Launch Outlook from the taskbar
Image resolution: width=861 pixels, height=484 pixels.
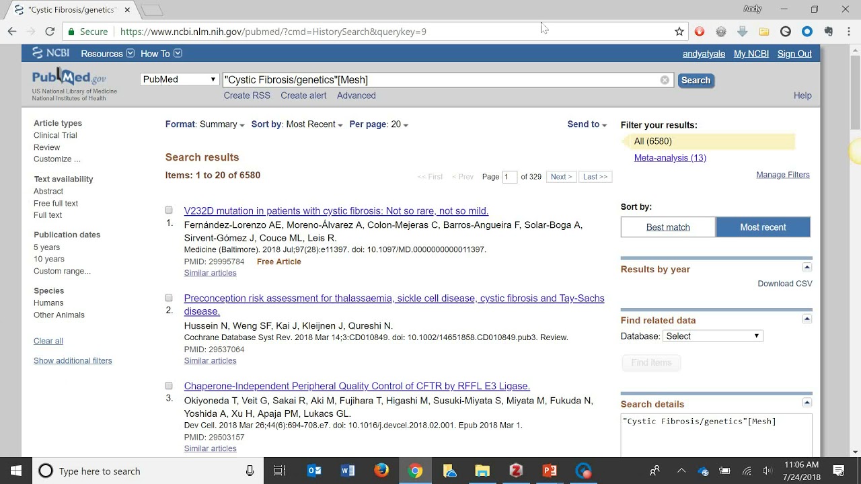pos(314,471)
